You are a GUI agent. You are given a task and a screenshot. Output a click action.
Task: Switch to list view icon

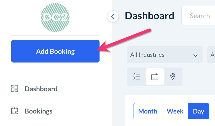point(137,77)
